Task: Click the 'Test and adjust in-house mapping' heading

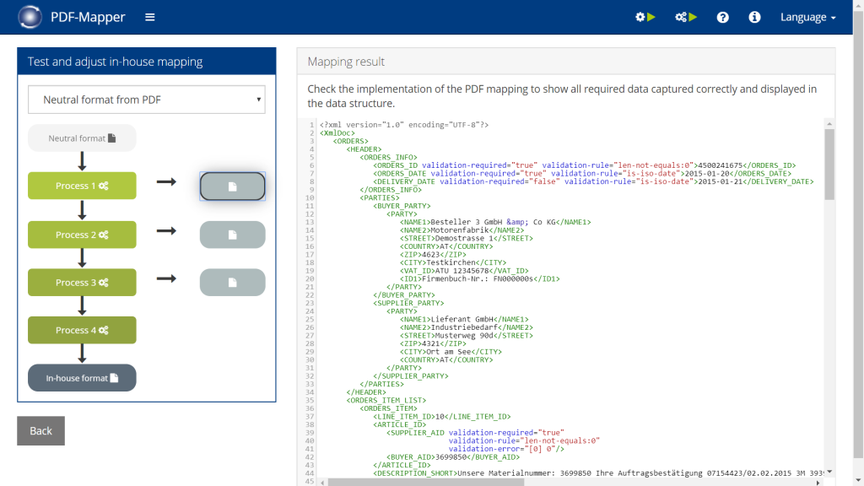Action: 115,62
